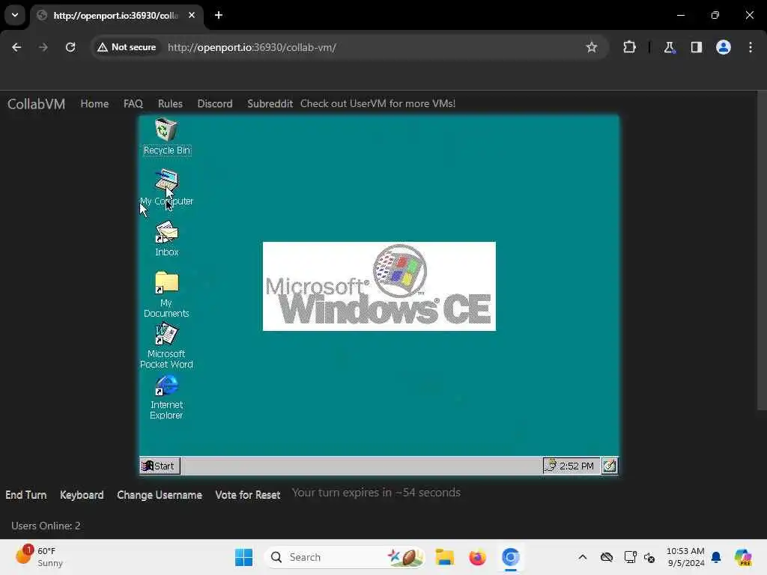767x575 pixels.
Task: Open File Explorer from the taskbar
Action: [445, 557]
